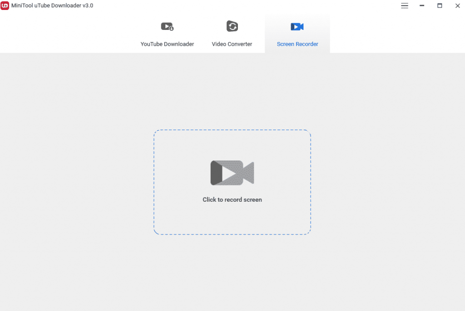Close the MiniTool uTube Downloader window
This screenshot has height=311, width=465.
pos(457,6)
